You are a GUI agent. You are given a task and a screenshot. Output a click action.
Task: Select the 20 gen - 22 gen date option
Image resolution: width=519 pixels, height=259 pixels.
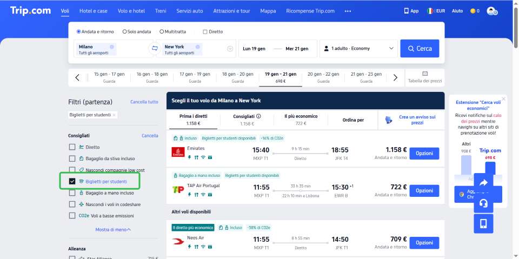(x=323, y=77)
